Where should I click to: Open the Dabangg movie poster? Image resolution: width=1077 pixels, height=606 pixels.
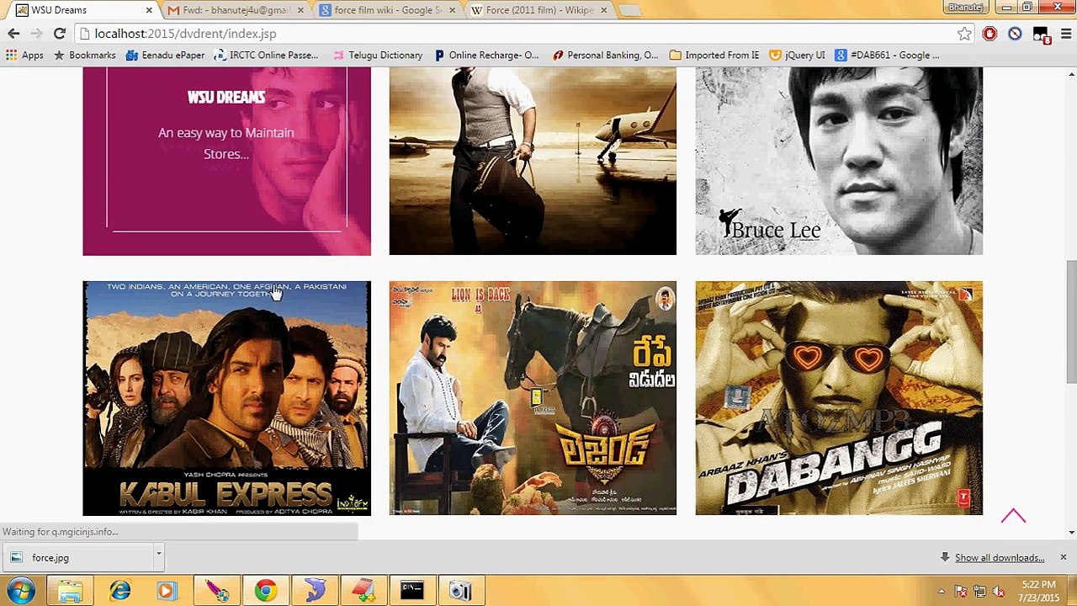coord(839,398)
